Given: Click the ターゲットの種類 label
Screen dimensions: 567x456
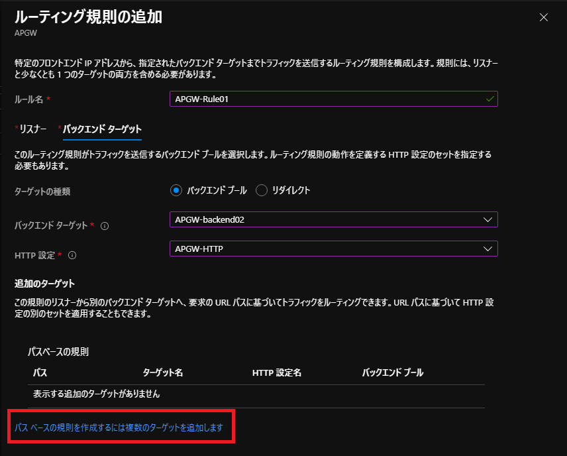Looking at the screenshot, I should click(42, 192).
